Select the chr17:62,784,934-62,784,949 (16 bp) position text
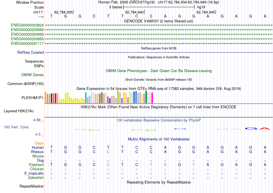This screenshot has width=273, height=193. click(x=189, y=2)
